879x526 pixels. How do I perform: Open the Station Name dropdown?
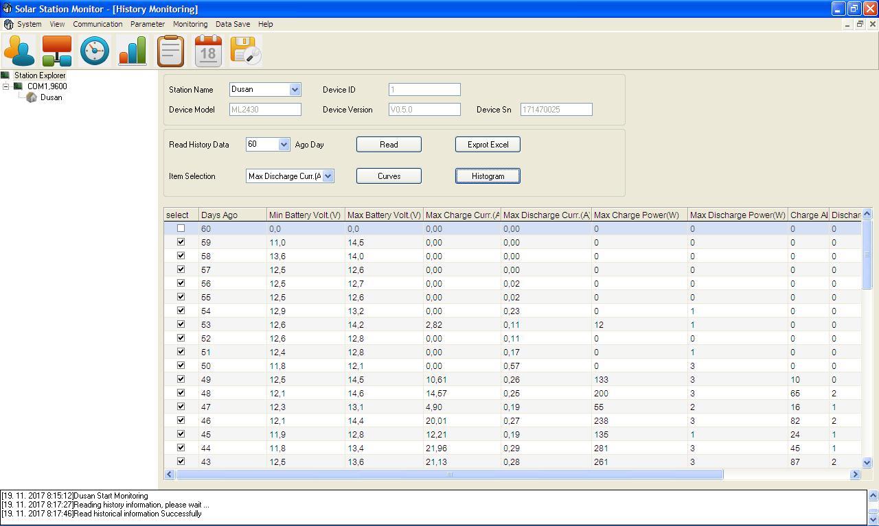coord(295,90)
